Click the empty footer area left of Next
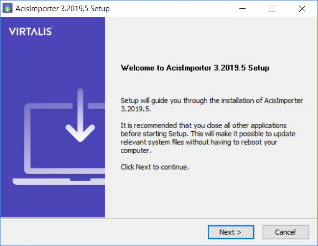Screen dimensions: 318x246 [x=104, y=232]
